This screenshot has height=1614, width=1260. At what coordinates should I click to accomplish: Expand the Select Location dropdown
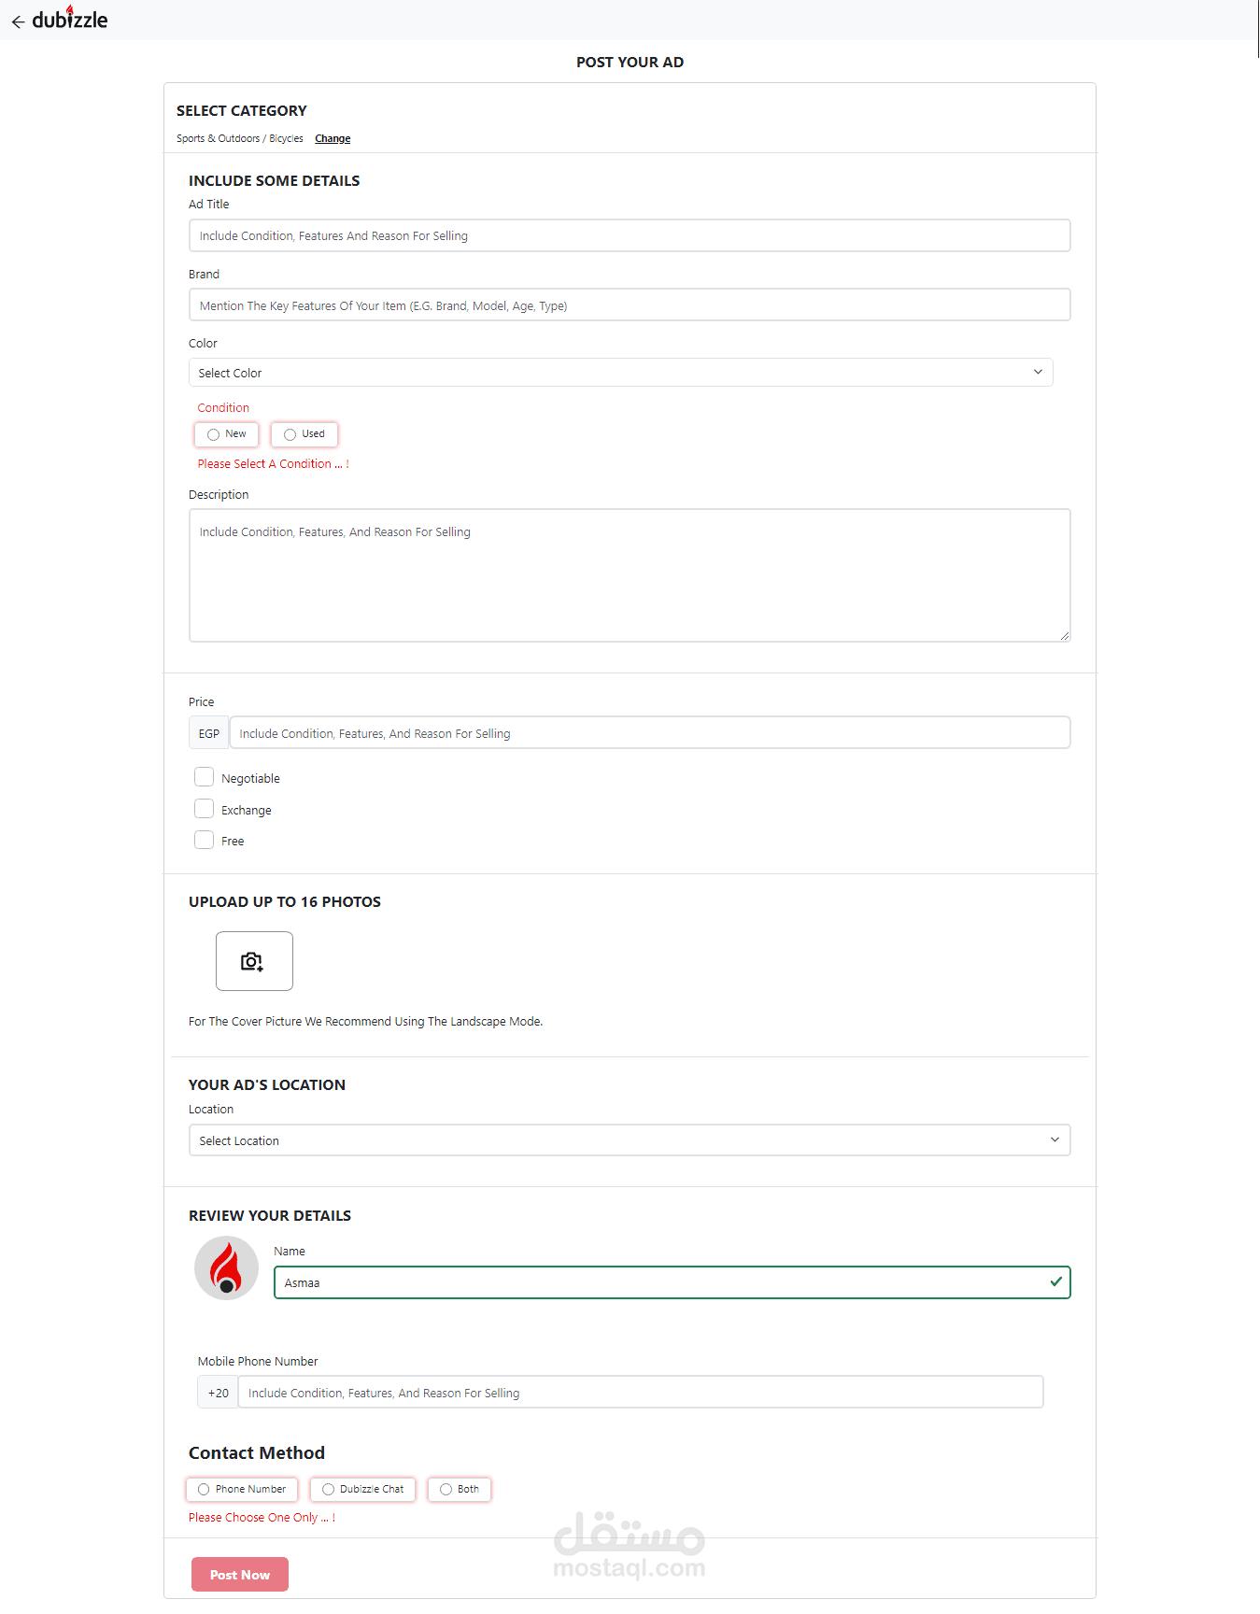tap(629, 1140)
